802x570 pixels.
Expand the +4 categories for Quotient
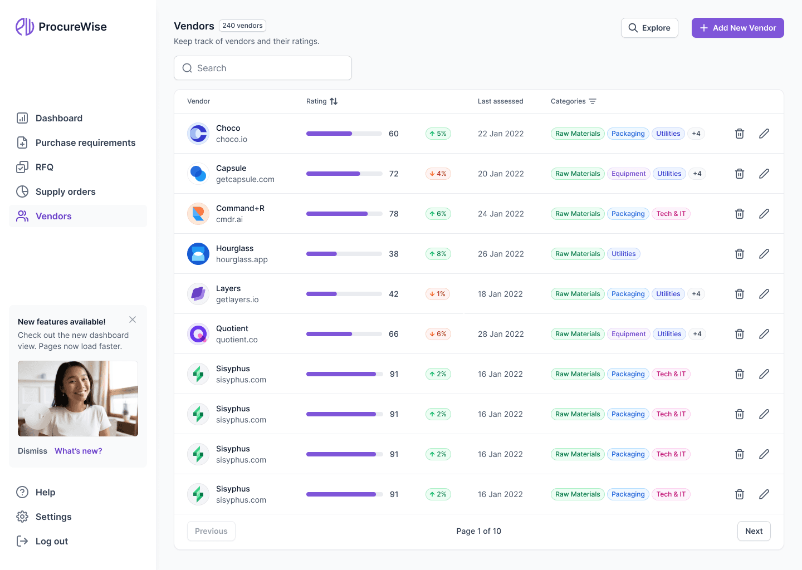(x=697, y=334)
